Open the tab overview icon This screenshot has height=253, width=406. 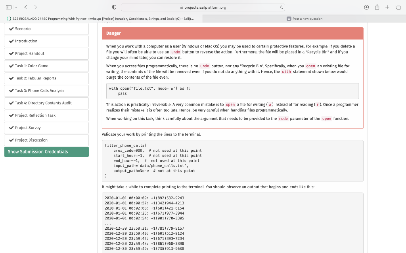click(398, 7)
